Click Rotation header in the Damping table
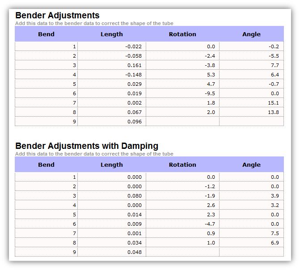Screen dimensions: 300x270 pos(182,165)
